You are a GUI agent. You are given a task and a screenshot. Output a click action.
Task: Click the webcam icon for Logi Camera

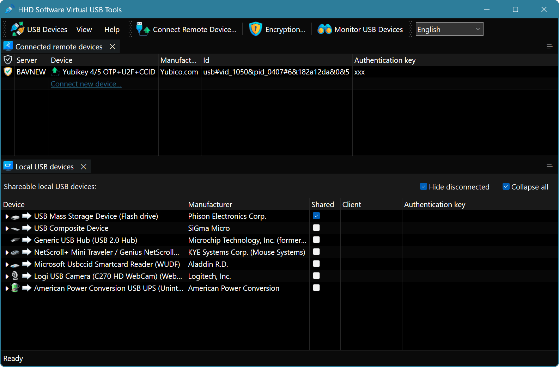[15, 276]
